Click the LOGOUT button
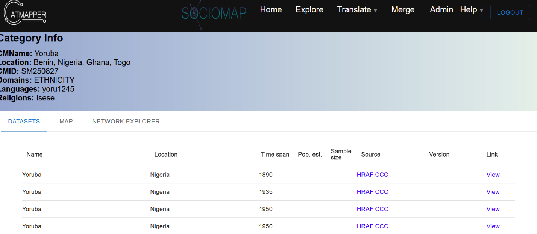Viewport: 537px width, 234px height. pyautogui.click(x=510, y=12)
